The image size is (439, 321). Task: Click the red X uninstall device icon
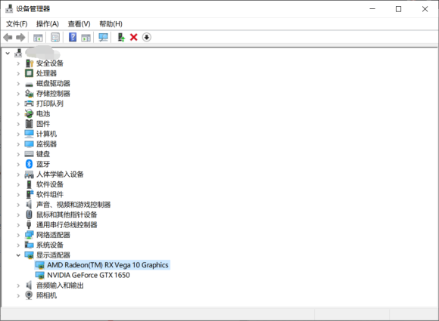pos(134,37)
